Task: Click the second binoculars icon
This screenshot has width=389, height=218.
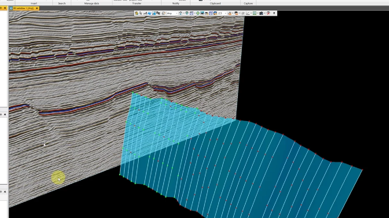Action: click(x=206, y=13)
